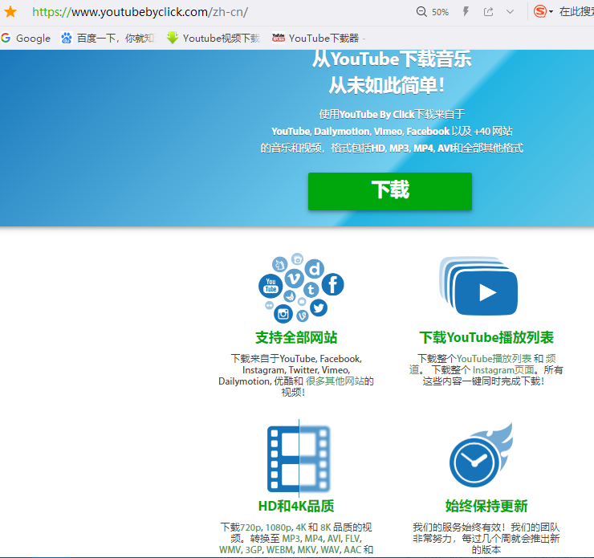Click the Twitter bird circle icon
Image resolution: width=594 pixels, height=558 pixels.
[x=319, y=308]
